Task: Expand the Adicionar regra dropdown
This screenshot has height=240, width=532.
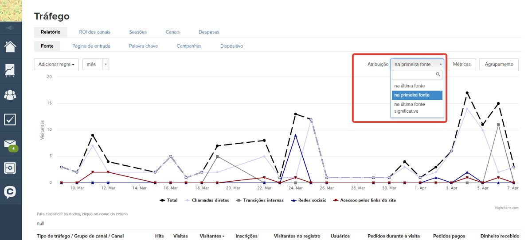Action: [x=56, y=65]
